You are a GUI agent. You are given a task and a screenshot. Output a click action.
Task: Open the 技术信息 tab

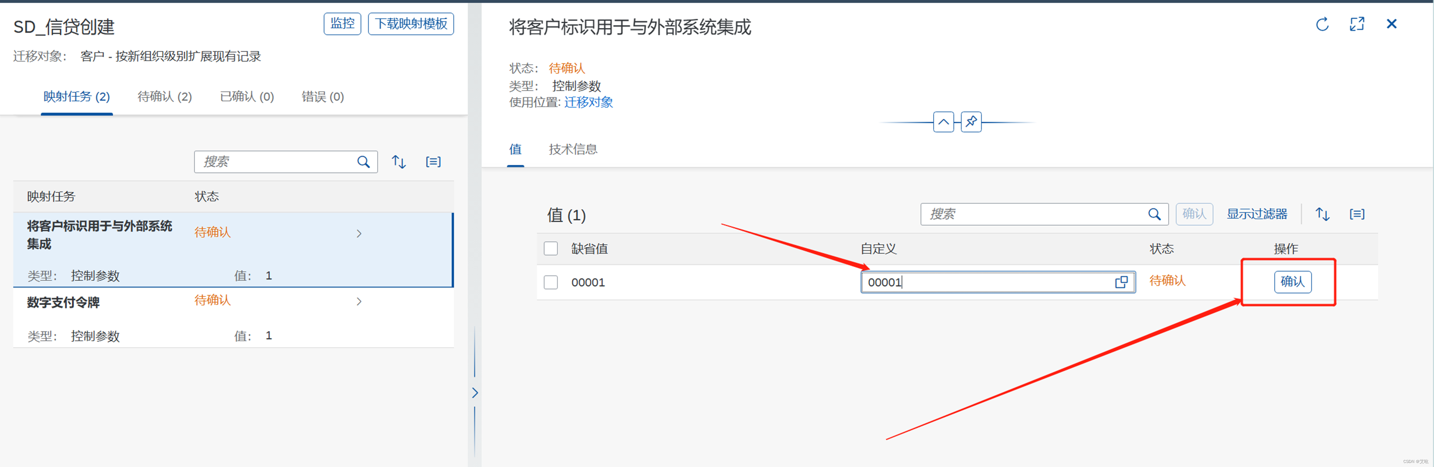tap(573, 149)
